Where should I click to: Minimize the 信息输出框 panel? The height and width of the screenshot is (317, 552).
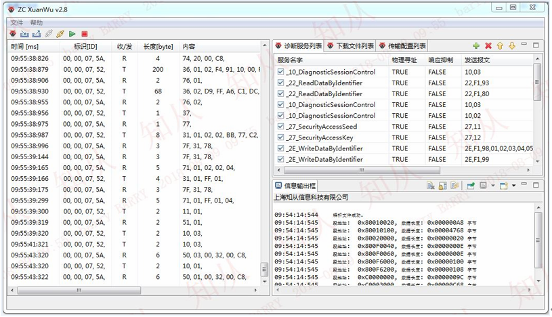[x=524, y=184]
